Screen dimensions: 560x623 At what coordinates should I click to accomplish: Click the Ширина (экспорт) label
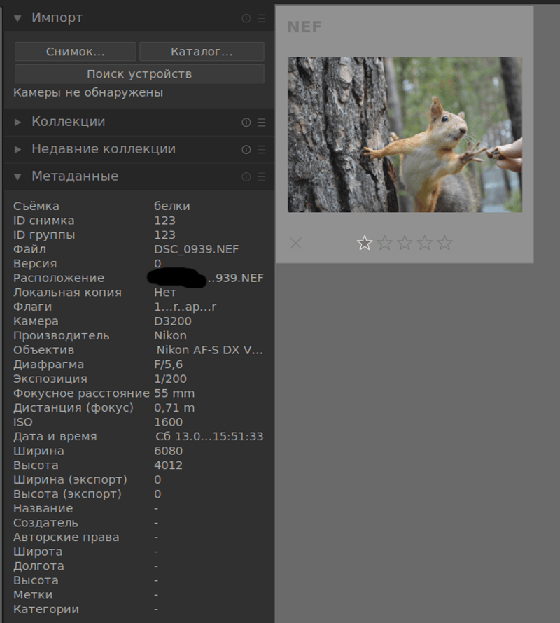(x=70, y=479)
